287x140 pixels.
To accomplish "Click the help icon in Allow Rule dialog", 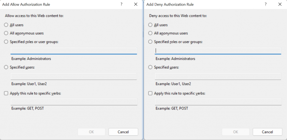I will [x=121, y=4].
